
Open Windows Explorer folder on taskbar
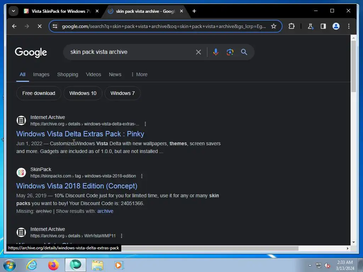97,265
